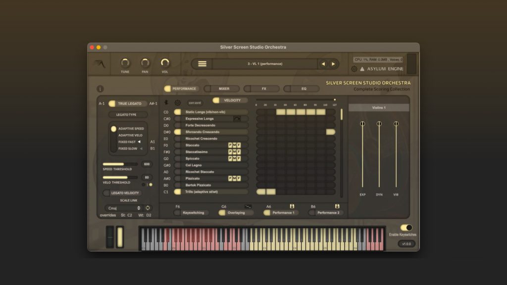Viewport: 507px width, 285px height.
Task: Open Legato Type selector
Action: 128,115
